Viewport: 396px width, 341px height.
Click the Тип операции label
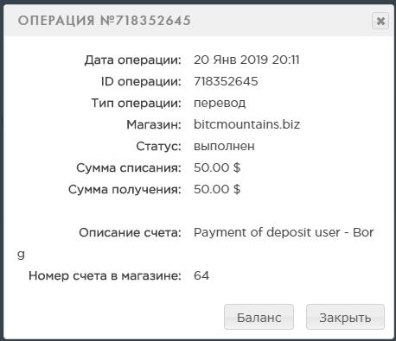(137, 103)
